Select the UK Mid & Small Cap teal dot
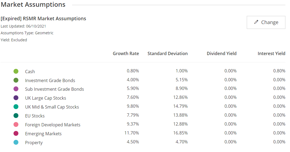The width and height of the screenshot is (290, 152). 16,107
